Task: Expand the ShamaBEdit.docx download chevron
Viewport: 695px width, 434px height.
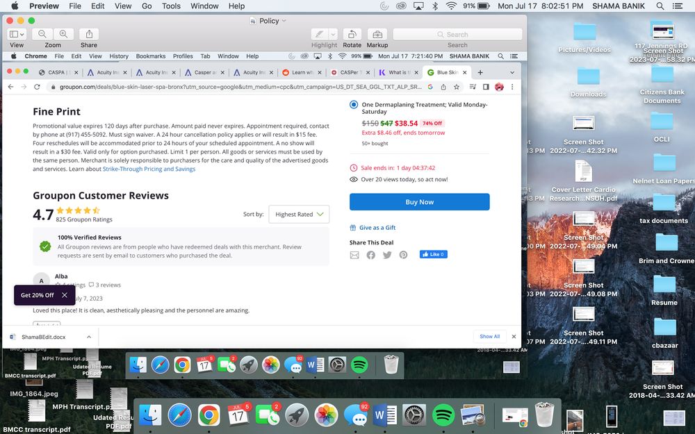Action: tap(89, 337)
